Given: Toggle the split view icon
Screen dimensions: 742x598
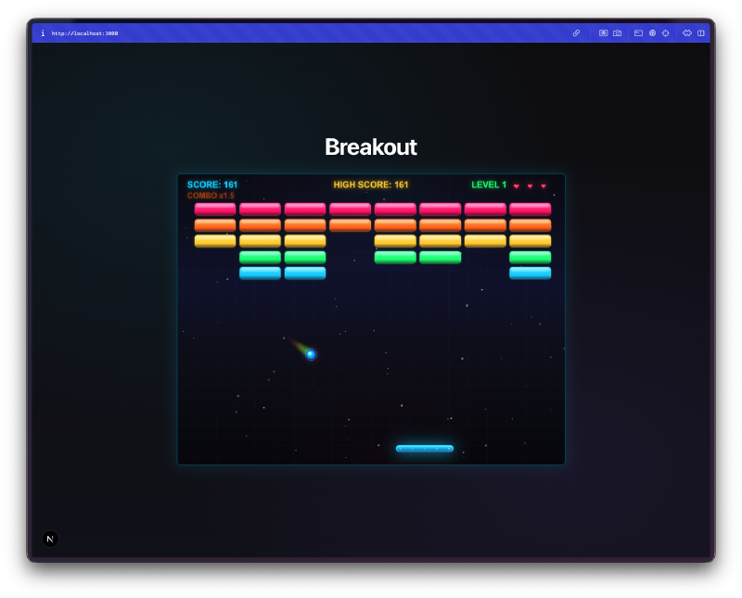Looking at the screenshot, I should coord(702,33).
